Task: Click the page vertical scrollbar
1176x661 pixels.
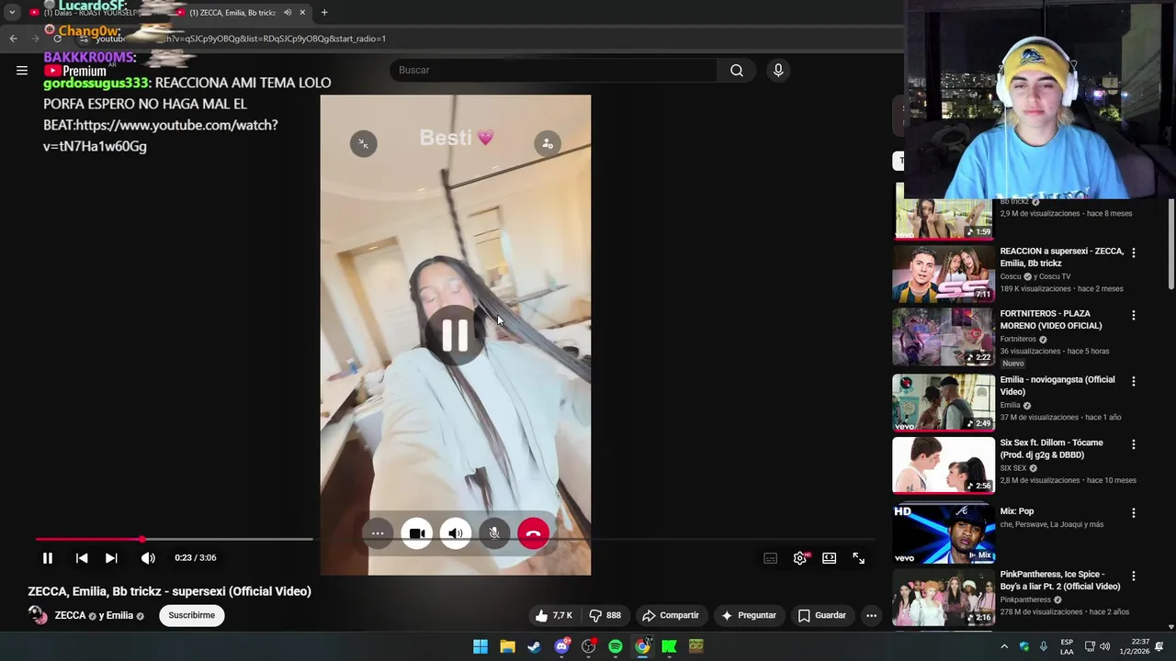Action: tap(1171, 244)
